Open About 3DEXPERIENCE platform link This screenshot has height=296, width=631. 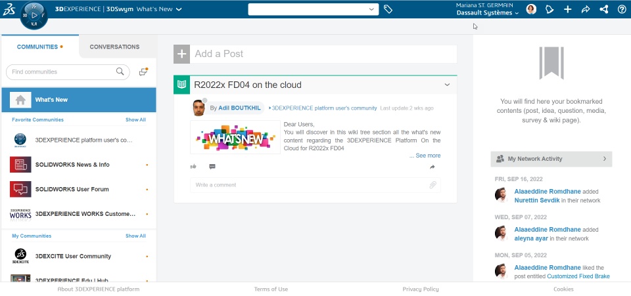tap(98, 289)
